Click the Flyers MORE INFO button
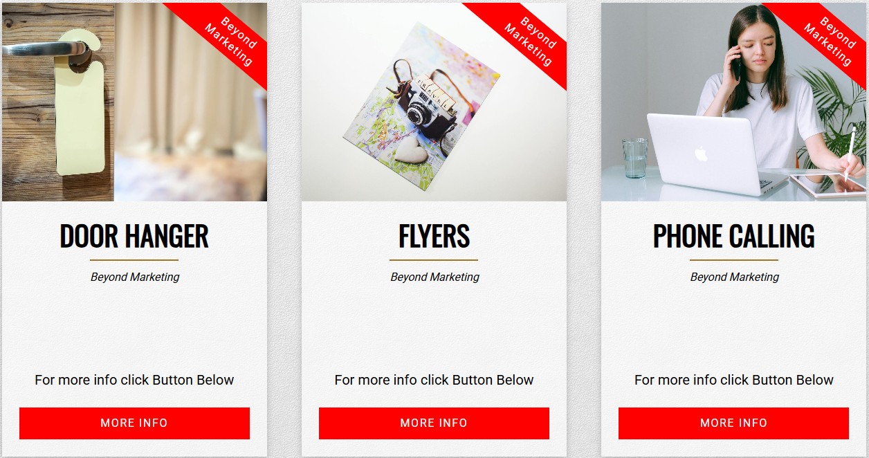The image size is (869, 458). pos(434,423)
